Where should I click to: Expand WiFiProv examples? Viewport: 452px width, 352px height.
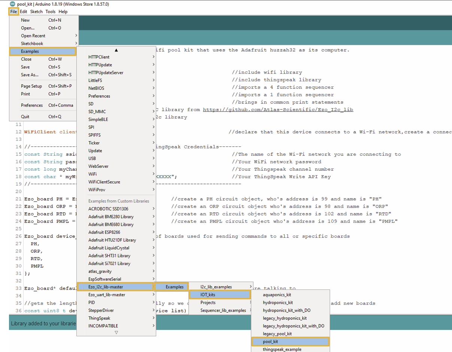[116, 190]
